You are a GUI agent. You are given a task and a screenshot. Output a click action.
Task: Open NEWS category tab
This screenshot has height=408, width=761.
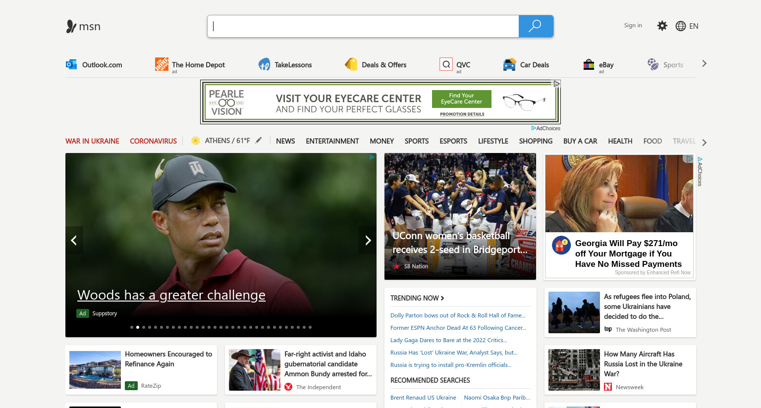(x=285, y=141)
